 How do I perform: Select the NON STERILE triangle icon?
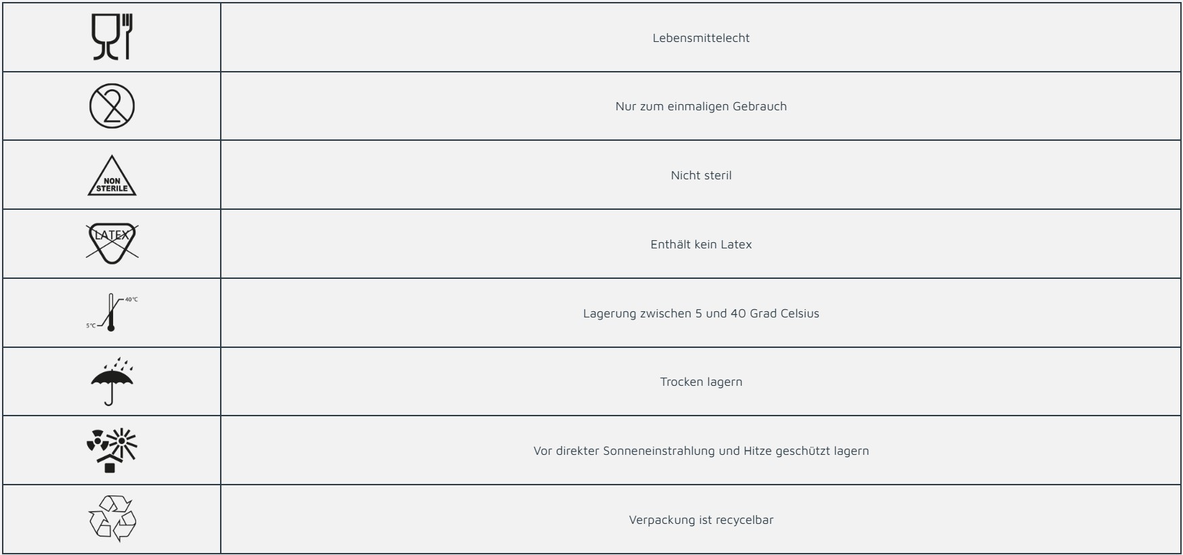pos(112,177)
